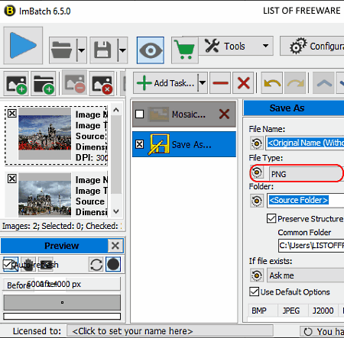Toggle the Preserve Structure checkbox
Screen dimensions: 344x338
tap(271, 218)
